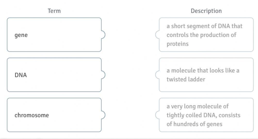Click the text "a molecule that looks like a"
The image size is (258, 139).
click(x=203, y=70)
